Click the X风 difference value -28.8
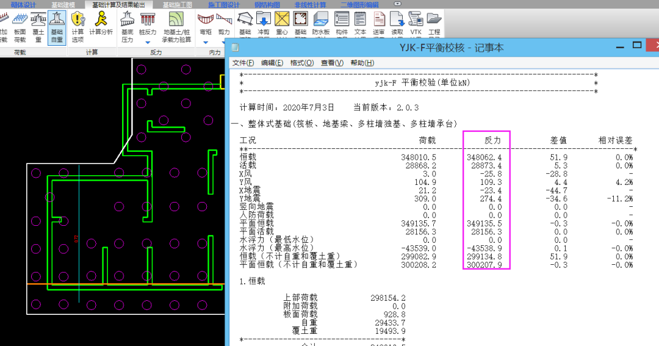659x346 pixels. click(x=556, y=174)
